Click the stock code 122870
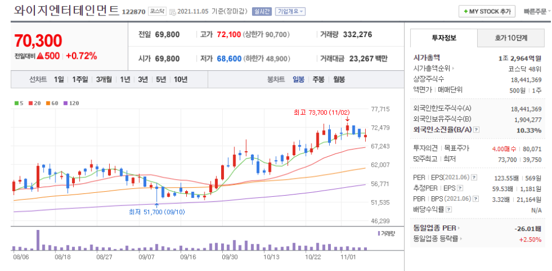 (x=134, y=11)
